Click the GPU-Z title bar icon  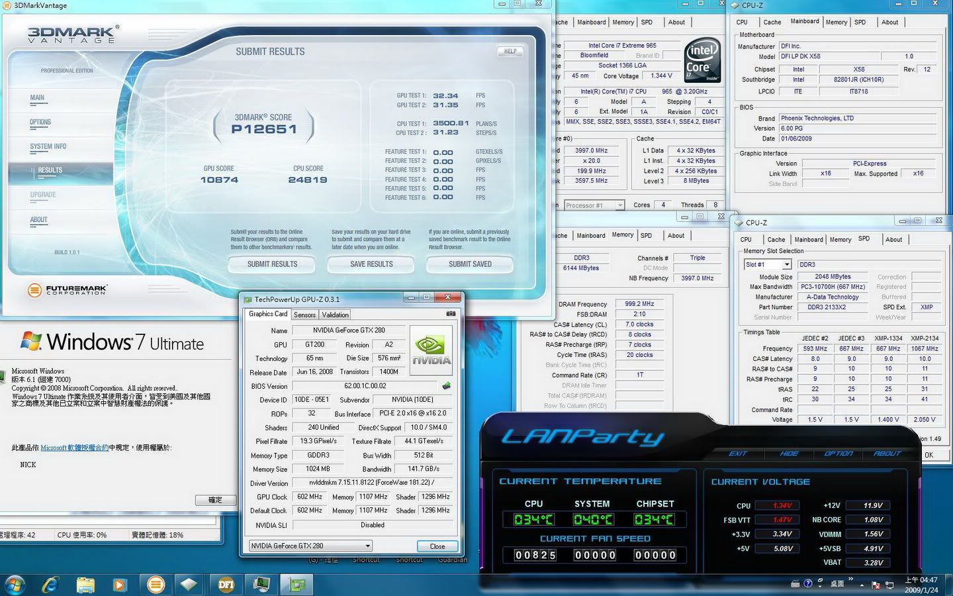(248, 299)
